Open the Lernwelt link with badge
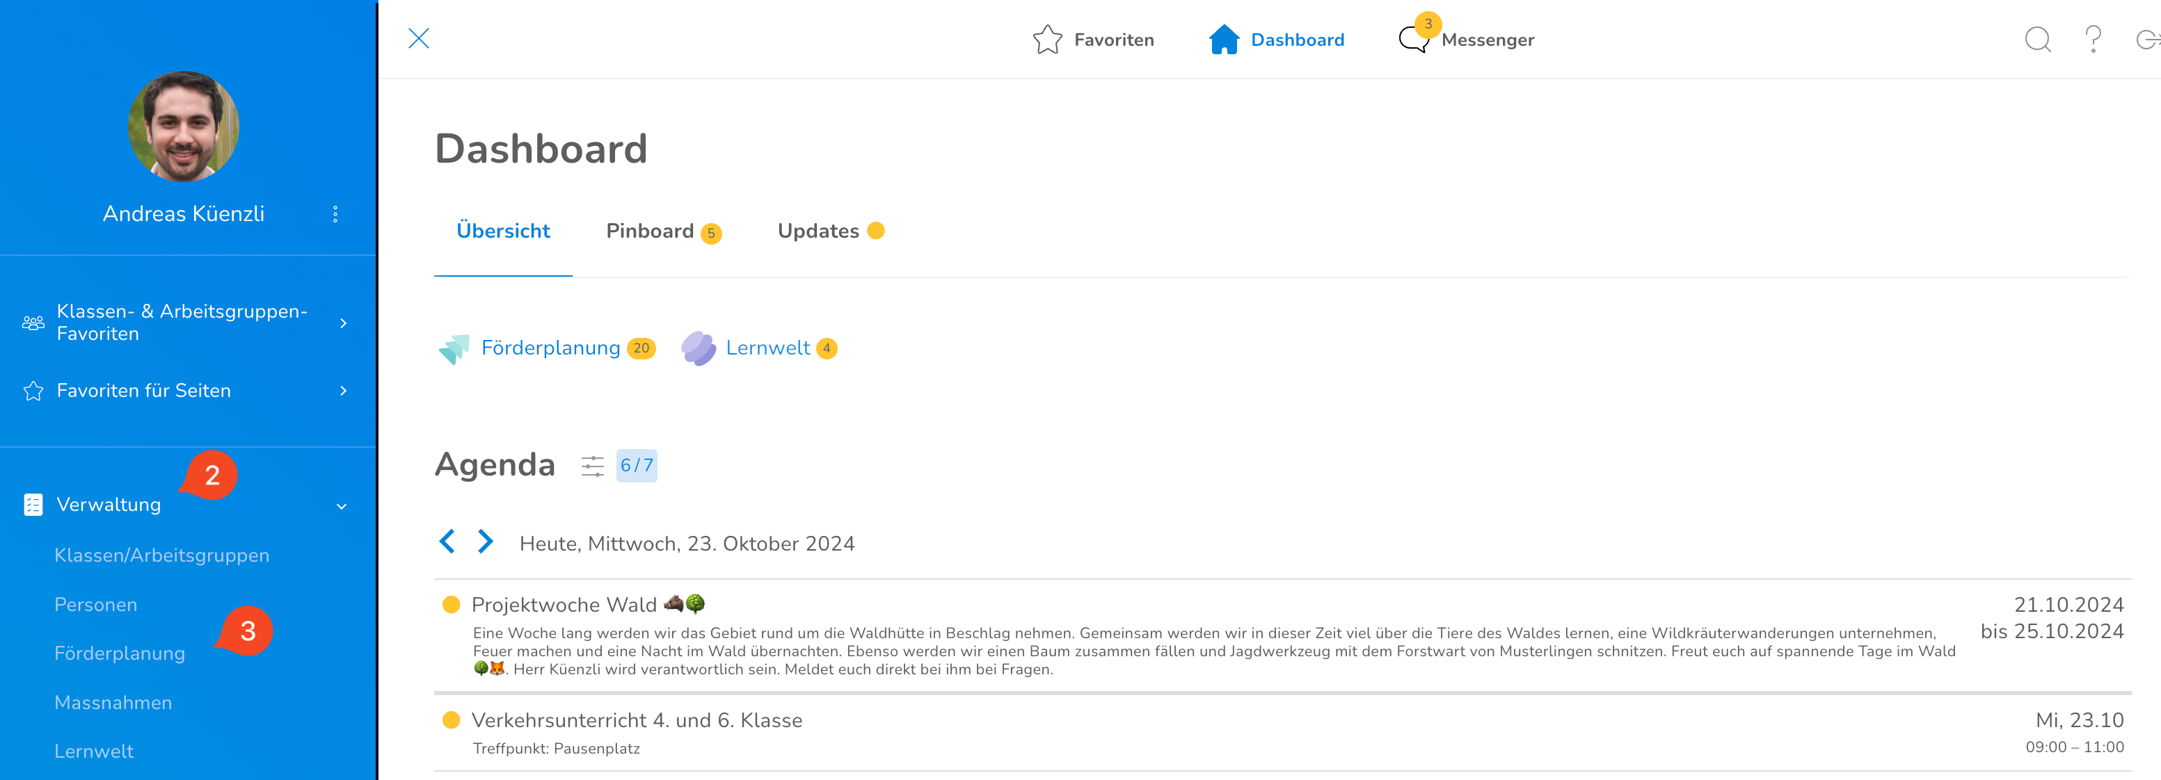 (767, 348)
